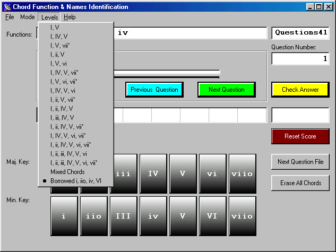Viewport: 336px width, 252px height.
Task: Close the open Levels menu
Action: coord(49,17)
